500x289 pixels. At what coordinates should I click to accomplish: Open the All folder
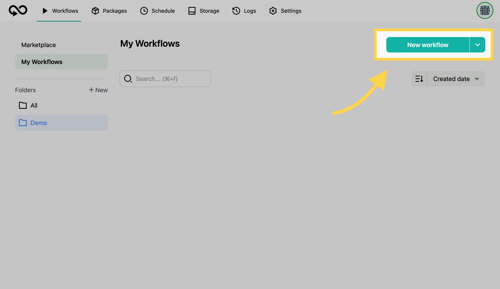coord(34,105)
